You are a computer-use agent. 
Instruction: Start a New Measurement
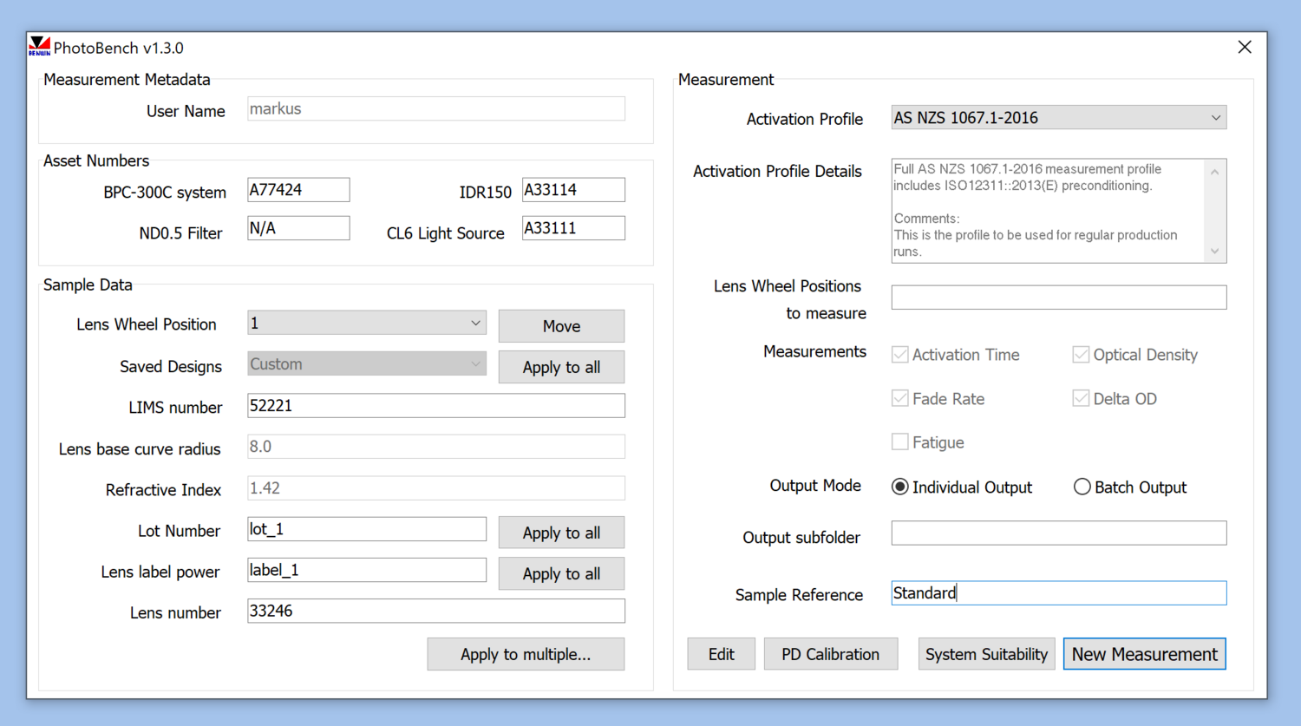(1144, 655)
